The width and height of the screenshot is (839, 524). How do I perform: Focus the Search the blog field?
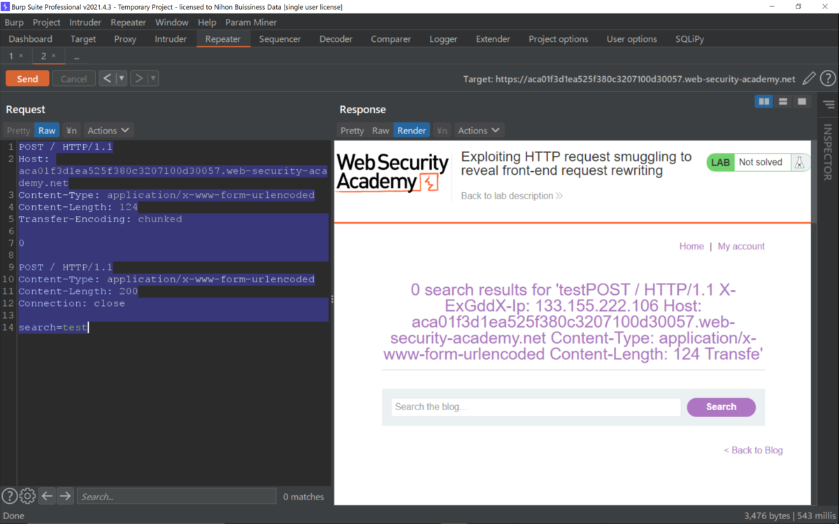[536, 407]
